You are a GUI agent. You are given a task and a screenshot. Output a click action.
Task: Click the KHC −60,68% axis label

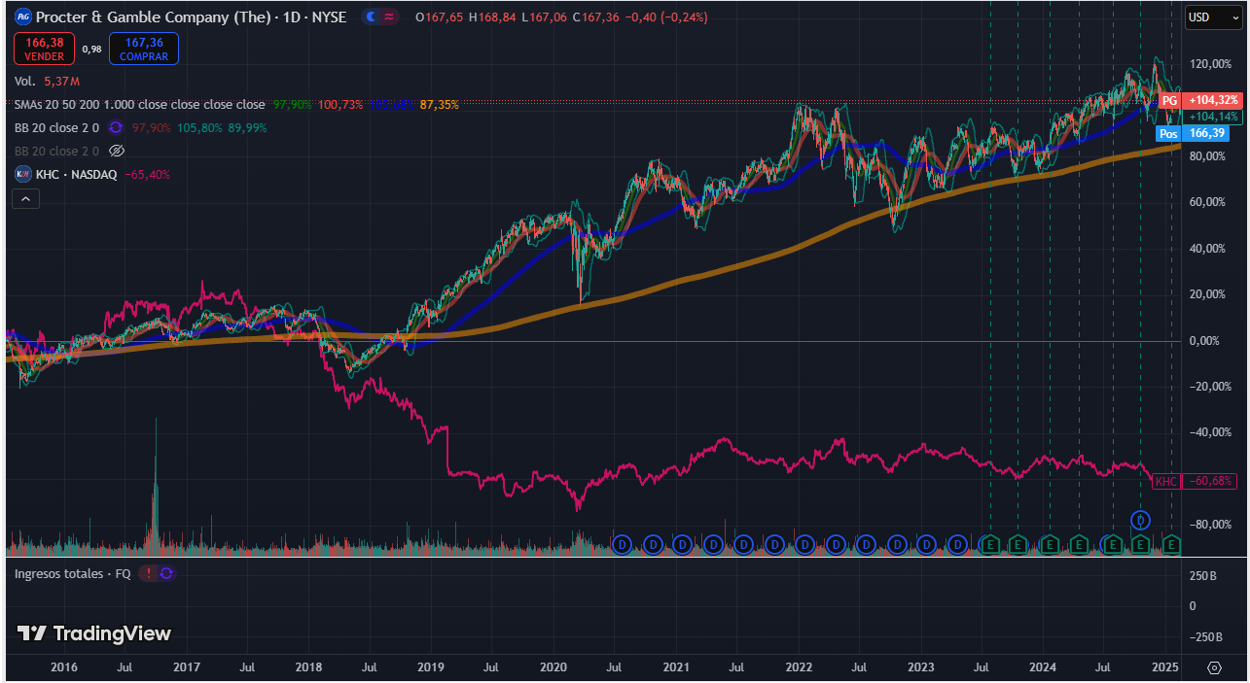click(x=1194, y=481)
